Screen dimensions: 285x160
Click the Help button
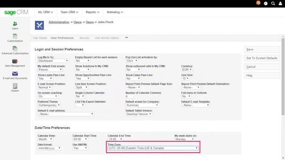(262, 76)
